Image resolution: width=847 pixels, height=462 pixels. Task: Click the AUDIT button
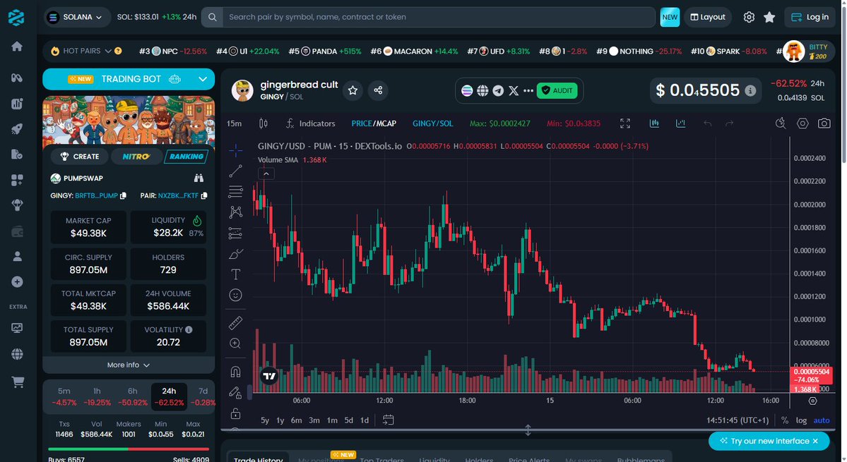557,90
